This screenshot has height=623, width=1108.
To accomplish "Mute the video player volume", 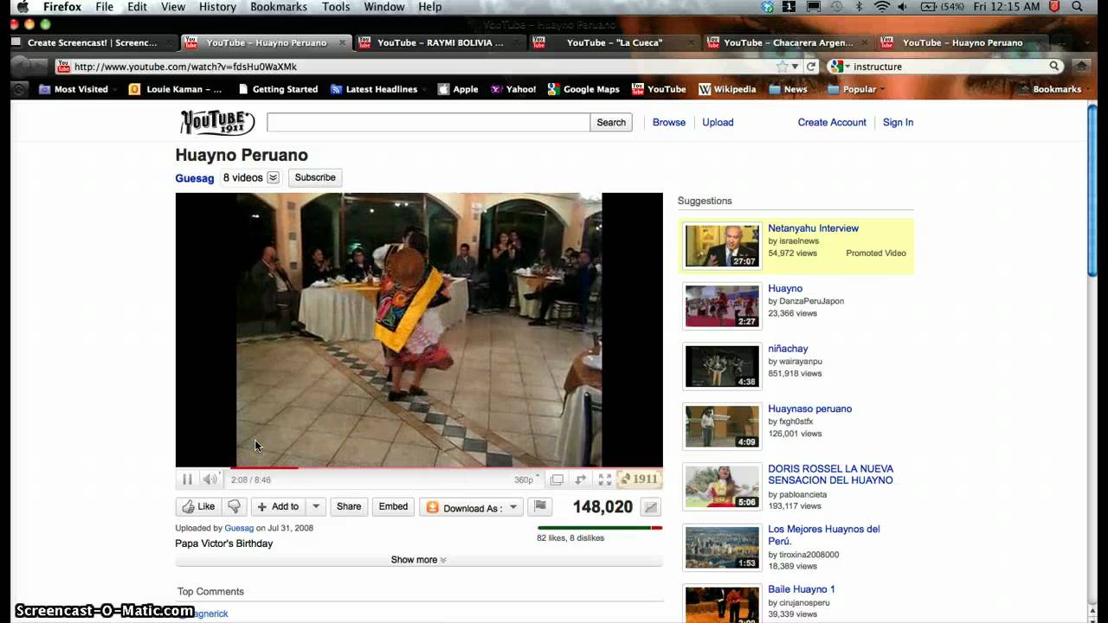I will [209, 479].
